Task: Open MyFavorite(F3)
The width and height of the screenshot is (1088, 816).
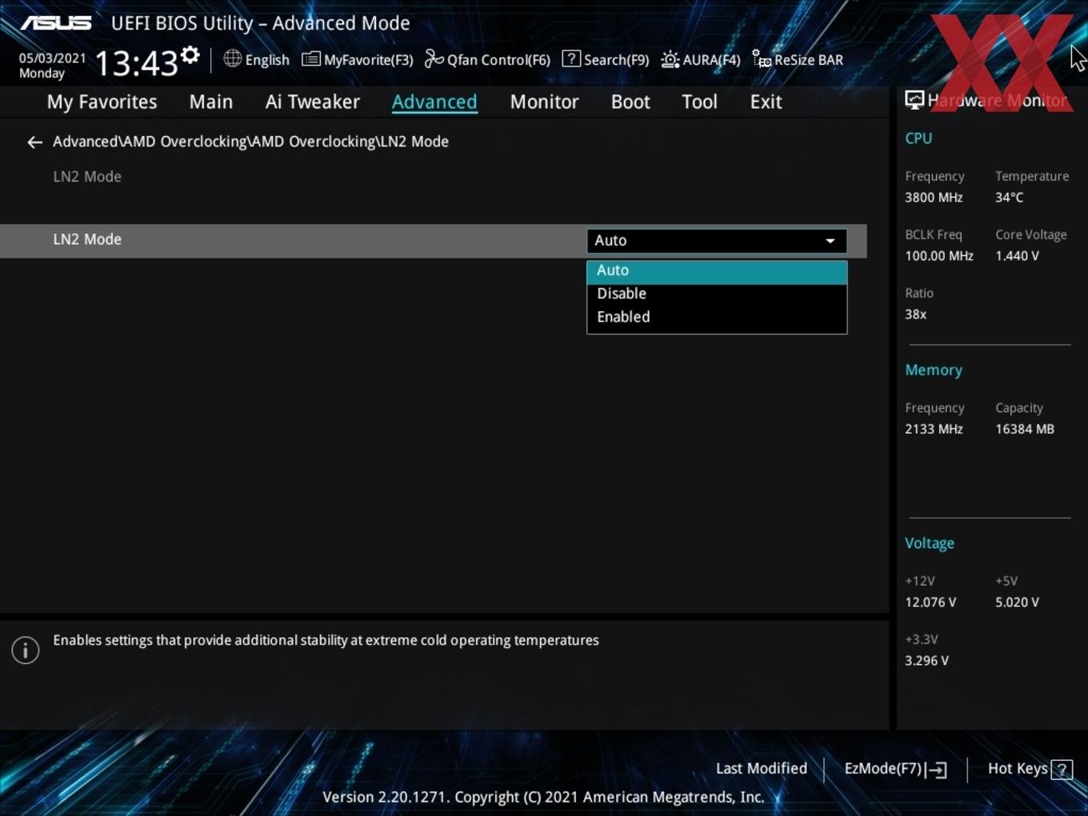Action: 358,59
